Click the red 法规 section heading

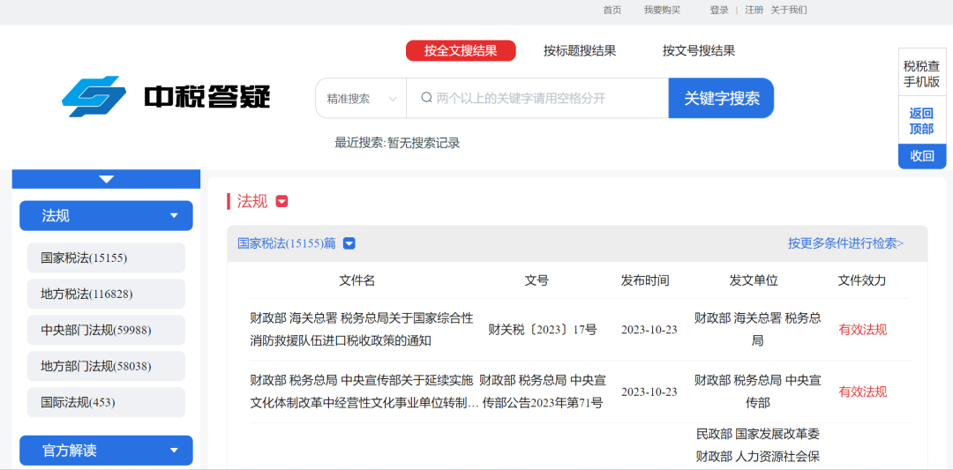click(x=252, y=202)
